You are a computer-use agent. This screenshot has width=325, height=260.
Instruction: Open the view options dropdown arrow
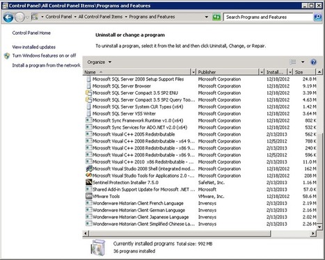[303, 62]
